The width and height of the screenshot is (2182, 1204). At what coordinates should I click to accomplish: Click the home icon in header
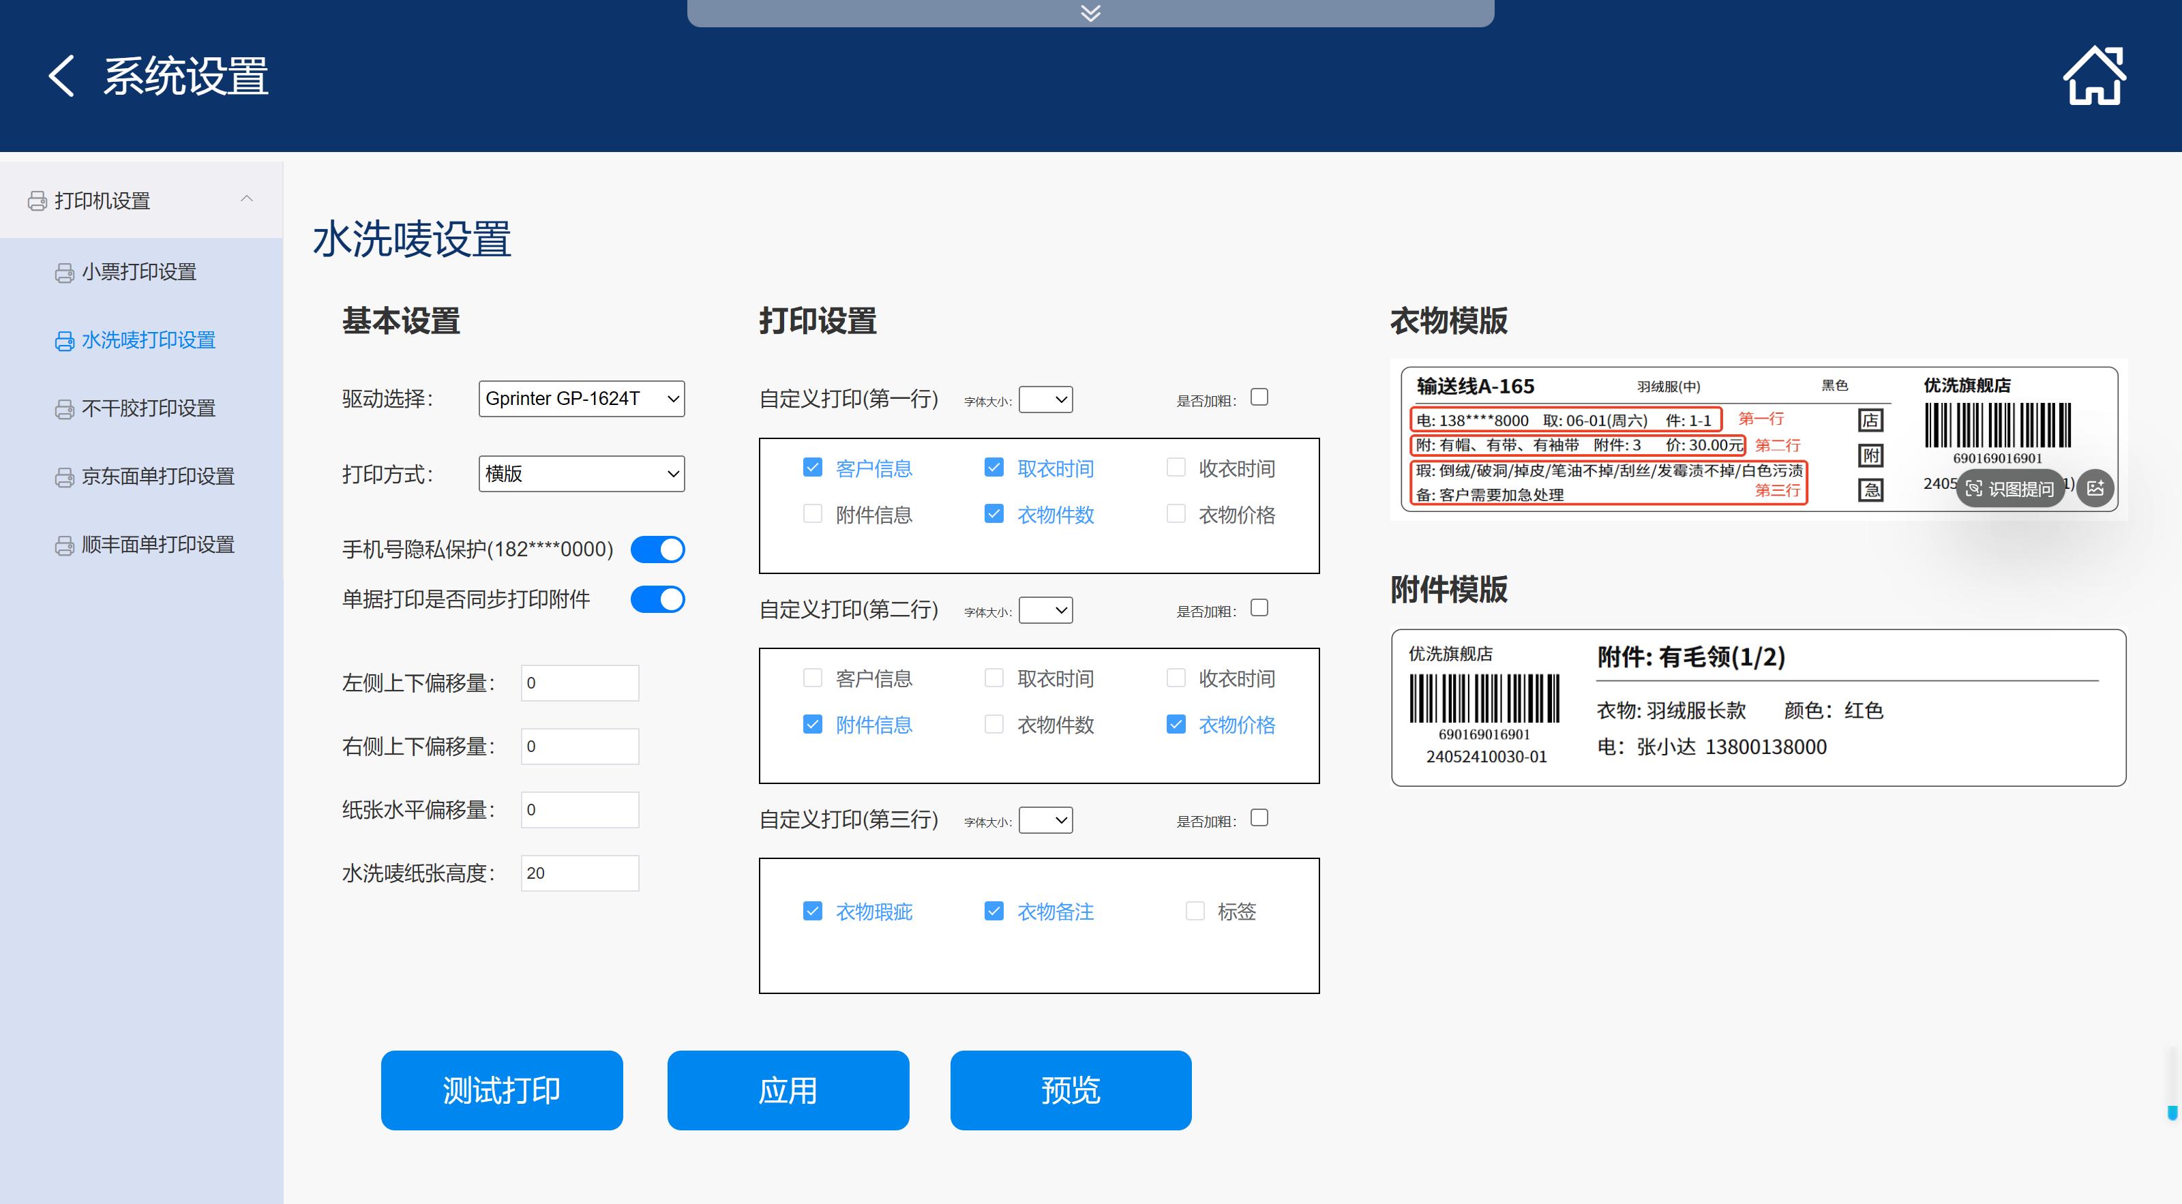[2094, 76]
